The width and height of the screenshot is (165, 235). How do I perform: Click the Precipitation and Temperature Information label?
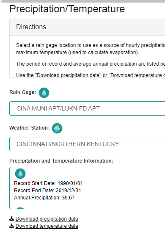(61, 161)
